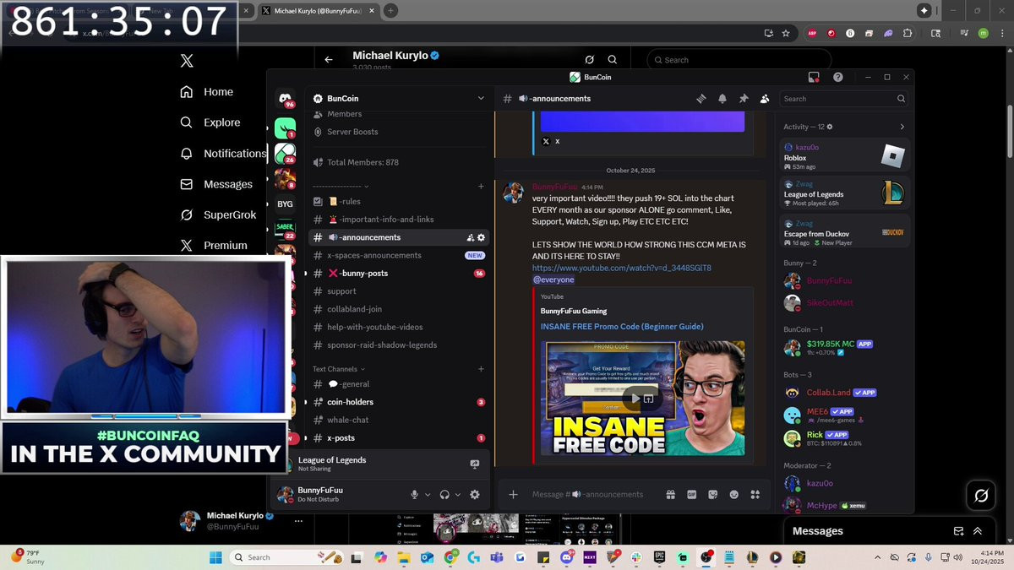This screenshot has height=570, width=1014.
Task: Click BunnyFuFuu username on the message
Action: tap(554, 187)
